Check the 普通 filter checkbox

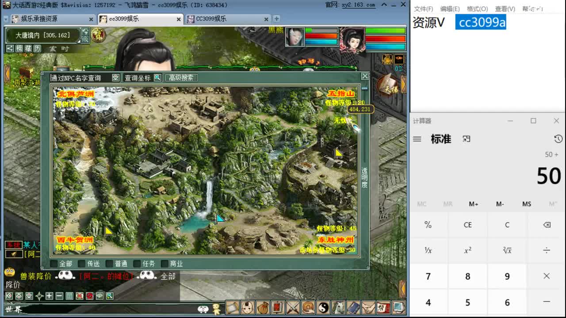pos(109,264)
